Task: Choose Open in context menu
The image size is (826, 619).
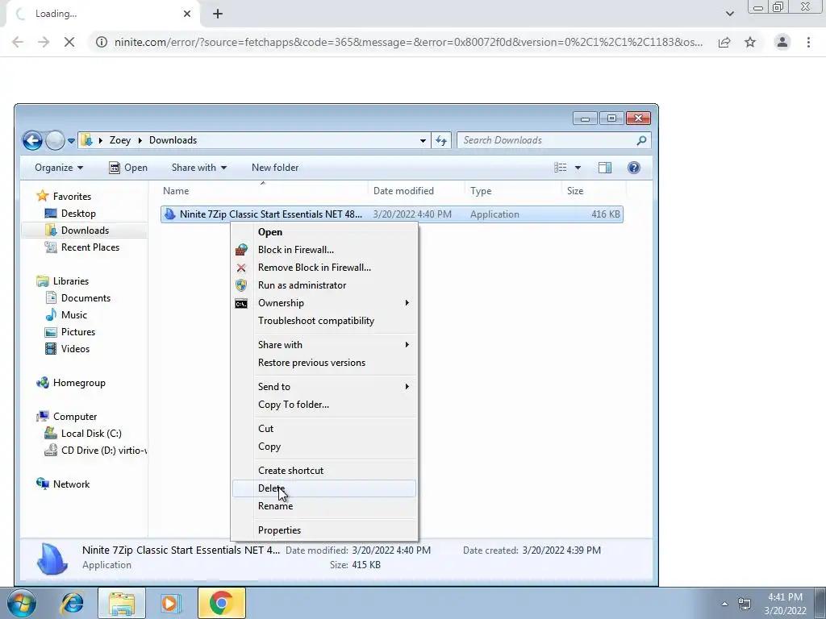Action: (324, 232)
